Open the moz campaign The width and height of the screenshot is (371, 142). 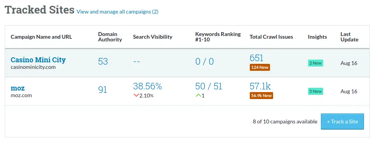[18, 88]
